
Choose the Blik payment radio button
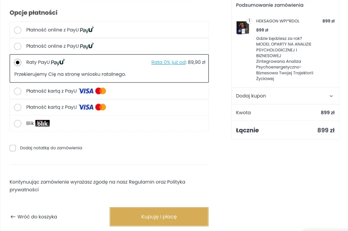(x=18, y=123)
